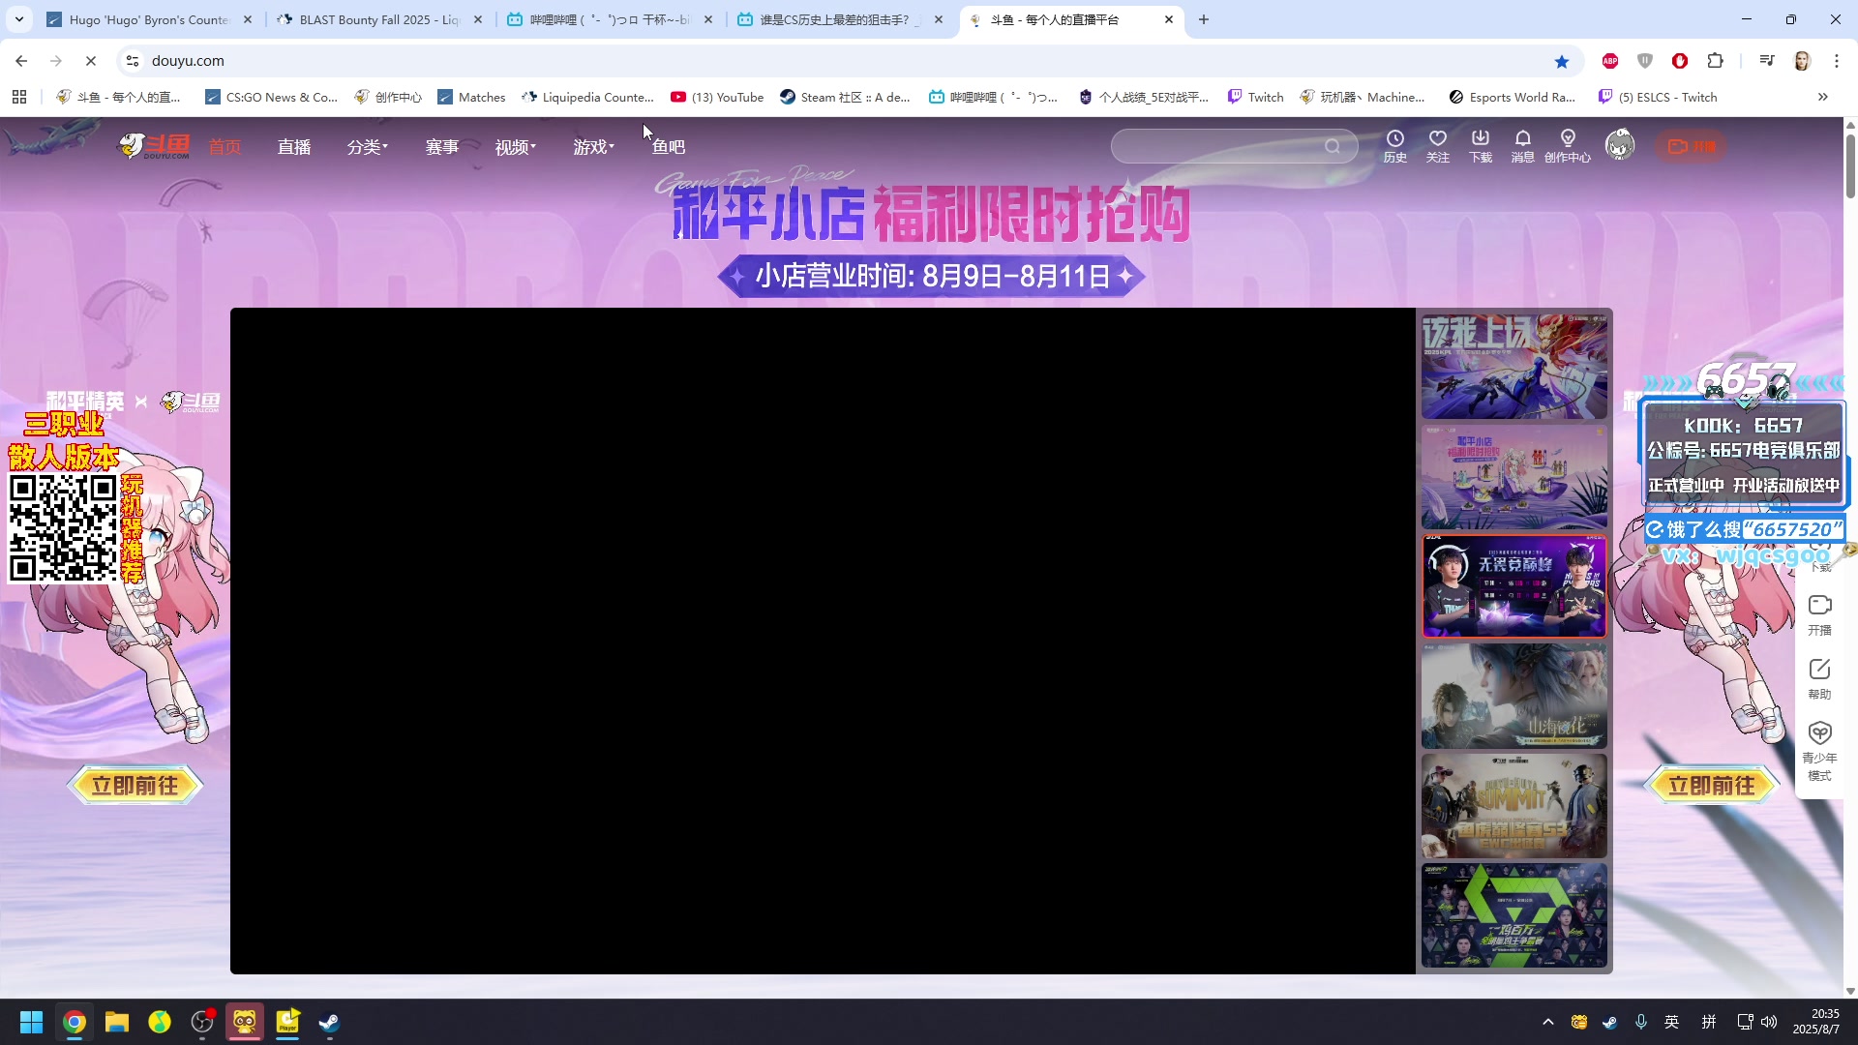Stop page loading with the X button
This screenshot has height=1045, width=1858.
(x=91, y=61)
